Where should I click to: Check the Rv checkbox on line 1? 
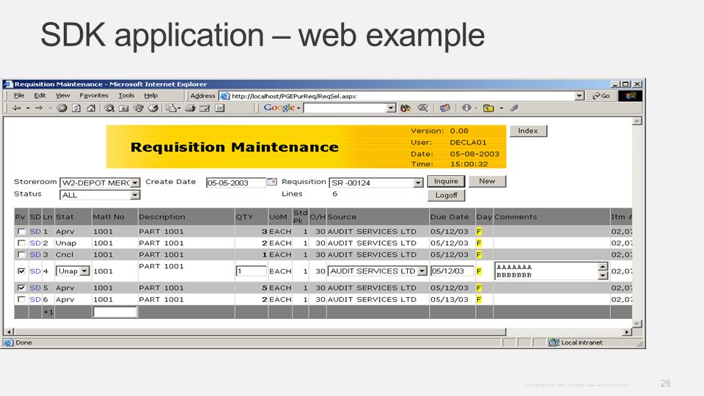point(21,232)
